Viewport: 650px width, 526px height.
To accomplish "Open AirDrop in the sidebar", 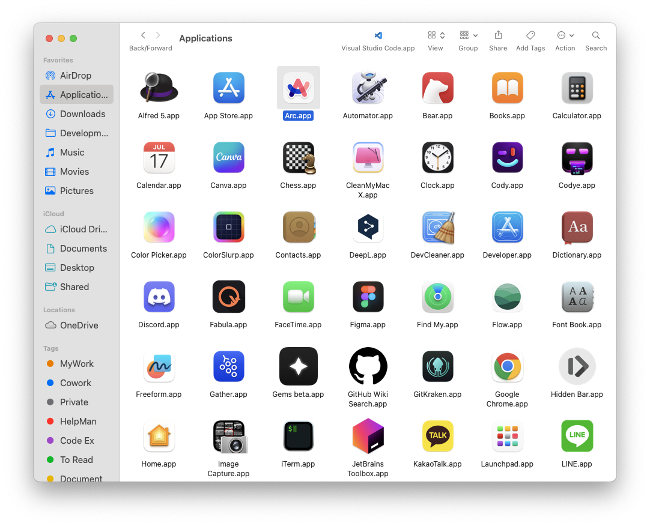I will pyautogui.click(x=77, y=76).
